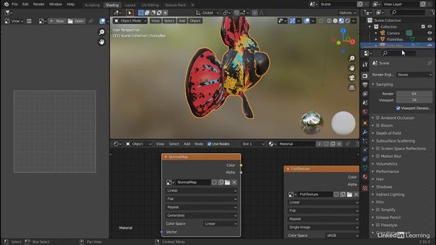Switch to the Texture Paint workspace tab
The height and width of the screenshot is (245, 436).
pos(175,5)
